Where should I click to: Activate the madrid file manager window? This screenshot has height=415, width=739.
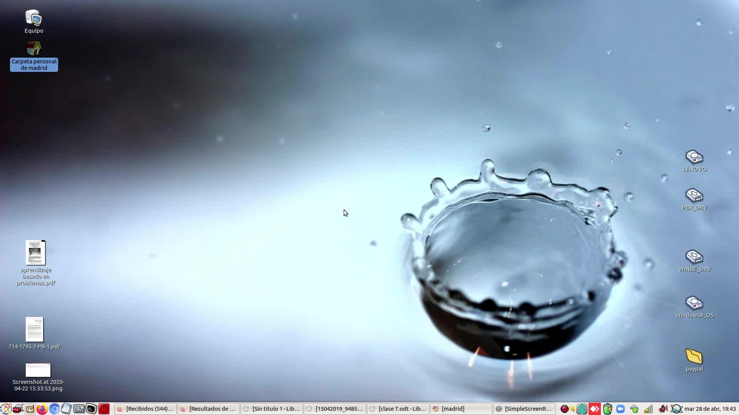pos(460,409)
